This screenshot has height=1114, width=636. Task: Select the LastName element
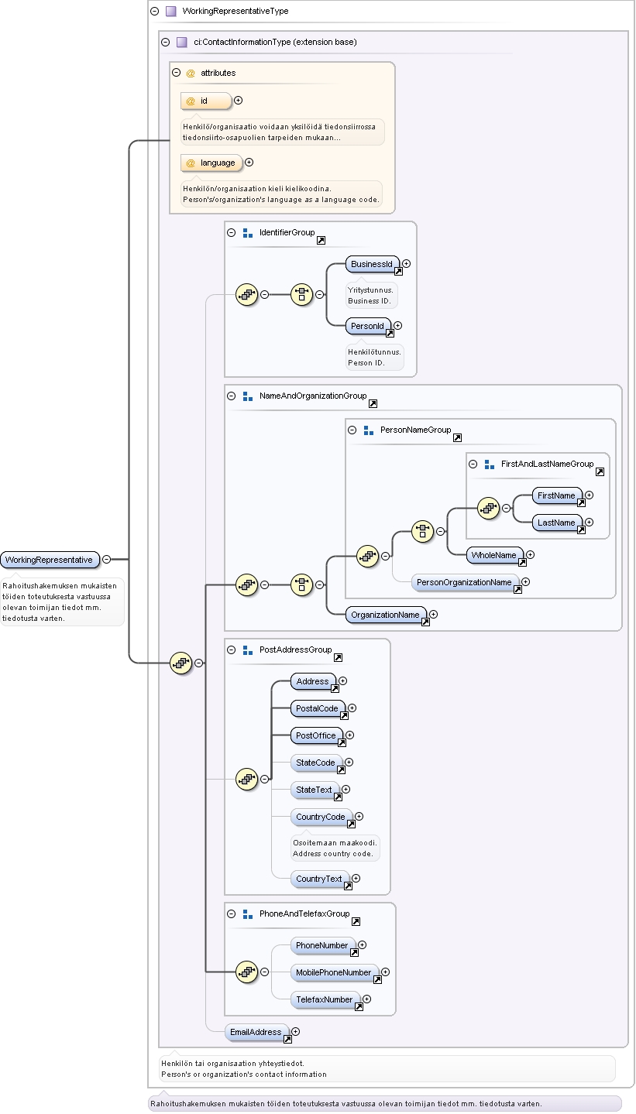click(x=557, y=523)
